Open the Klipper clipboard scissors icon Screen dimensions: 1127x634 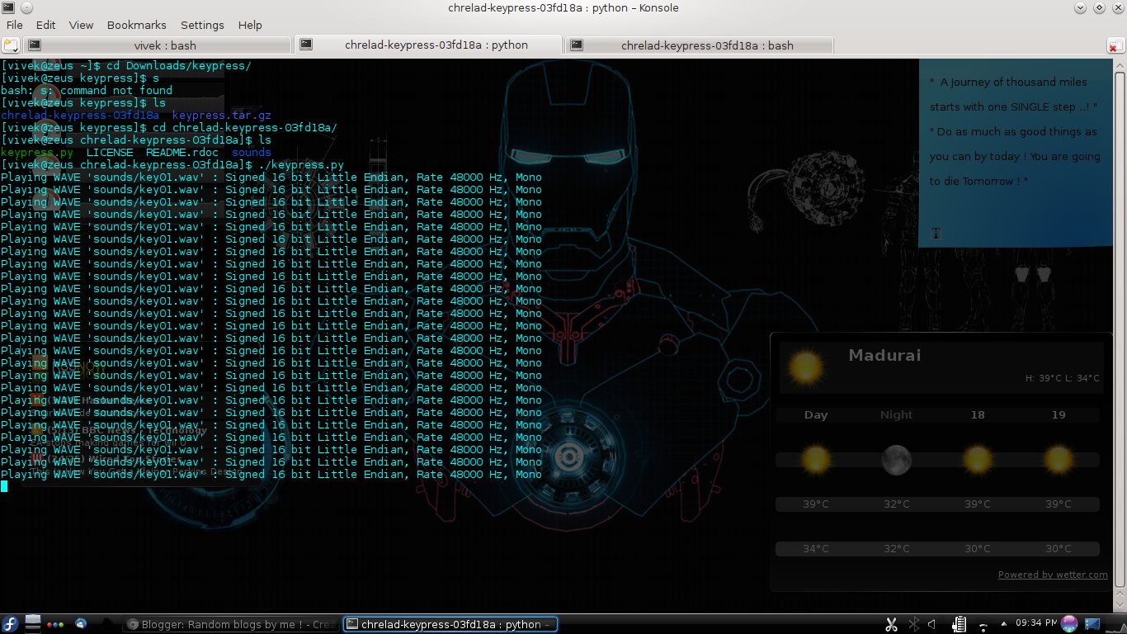tap(891, 624)
